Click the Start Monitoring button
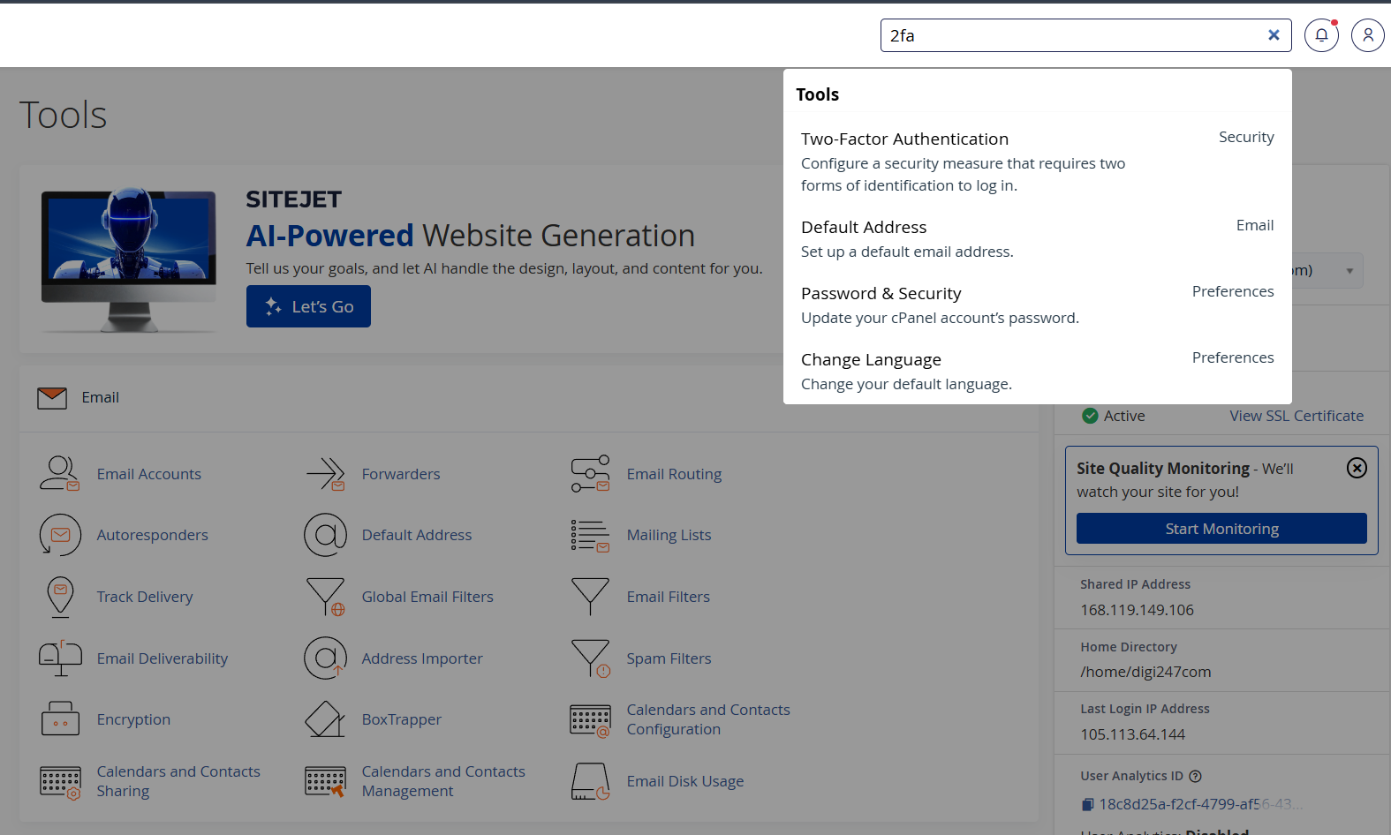The height and width of the screenshot is (835, 1391). [1221, 529]
